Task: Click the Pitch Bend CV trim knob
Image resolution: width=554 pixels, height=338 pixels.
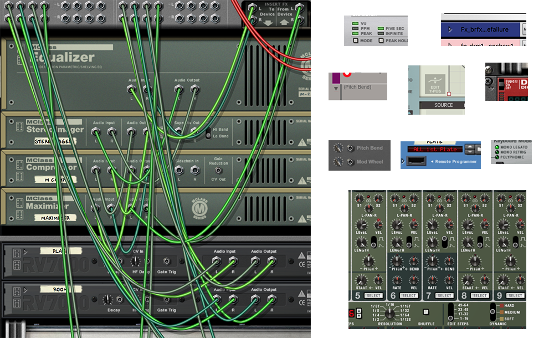Action: 338,148
